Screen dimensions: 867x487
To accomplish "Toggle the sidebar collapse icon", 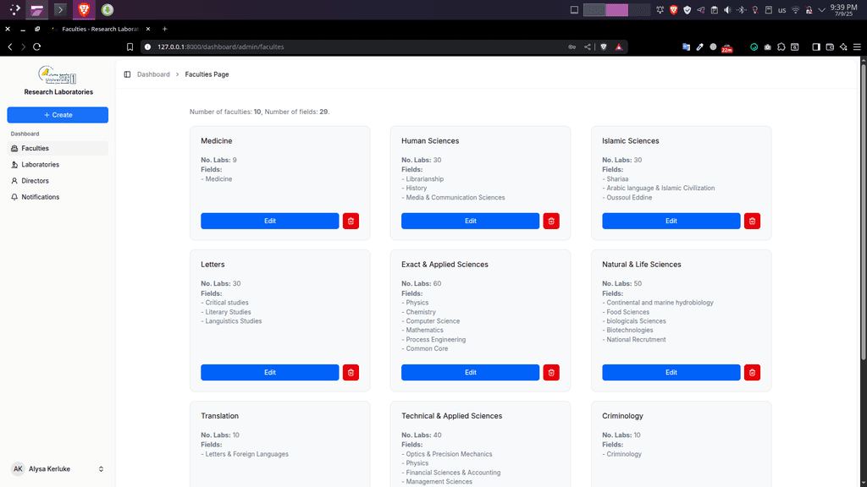I will click(127, 74).
